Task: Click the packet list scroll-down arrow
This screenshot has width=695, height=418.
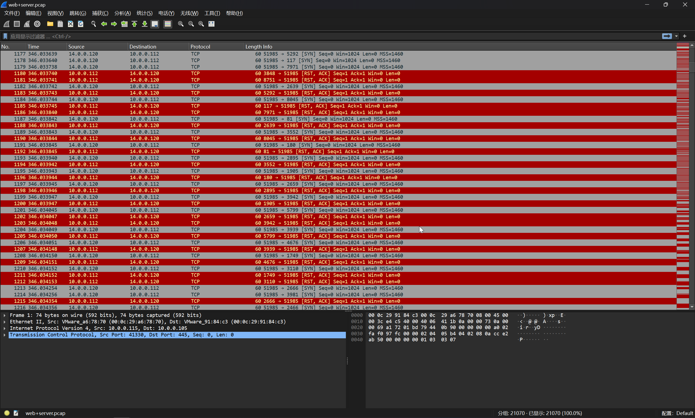Action: click(692, 307)
